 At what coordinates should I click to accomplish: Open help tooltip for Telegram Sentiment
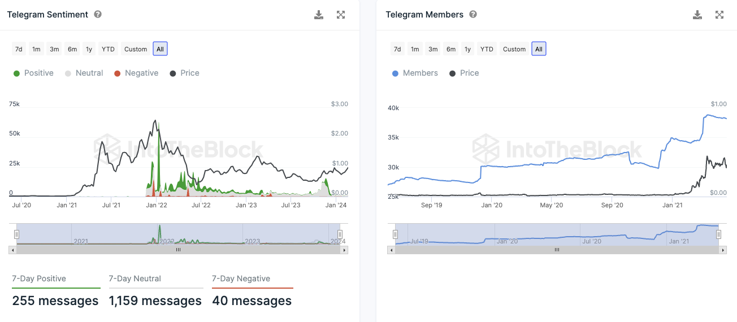tap(98, 15)
